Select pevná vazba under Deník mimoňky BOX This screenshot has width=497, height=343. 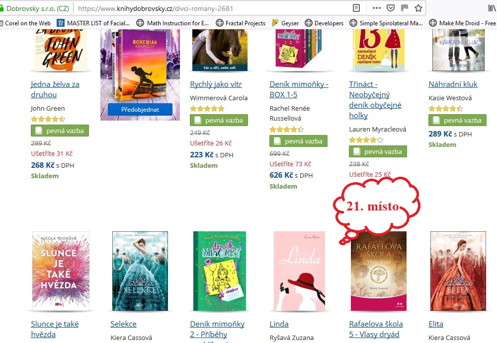click(x=298, y=141)
